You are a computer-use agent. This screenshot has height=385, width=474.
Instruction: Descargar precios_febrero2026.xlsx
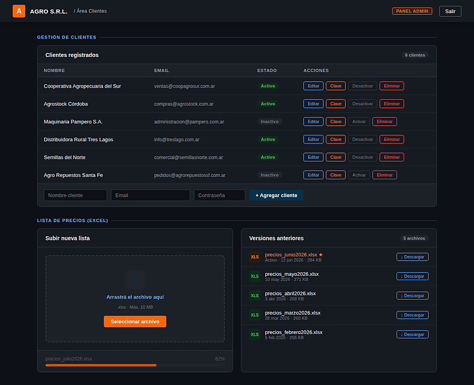(412, 334)
